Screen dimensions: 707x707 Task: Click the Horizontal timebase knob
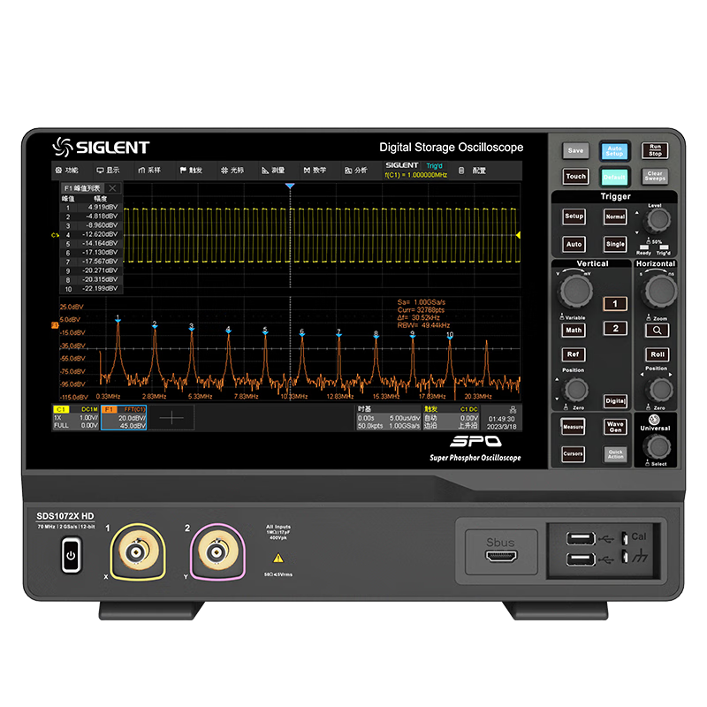(x=660, y=291)
